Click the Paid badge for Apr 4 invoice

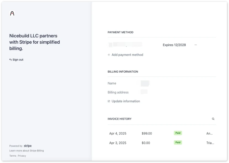point(178,133)
